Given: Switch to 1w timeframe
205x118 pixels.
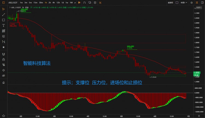Looking at the screenshot, I should tap(67, 3).
